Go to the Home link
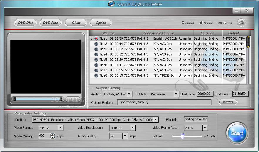This screenshot has width=259, height=152. [206, 23]
